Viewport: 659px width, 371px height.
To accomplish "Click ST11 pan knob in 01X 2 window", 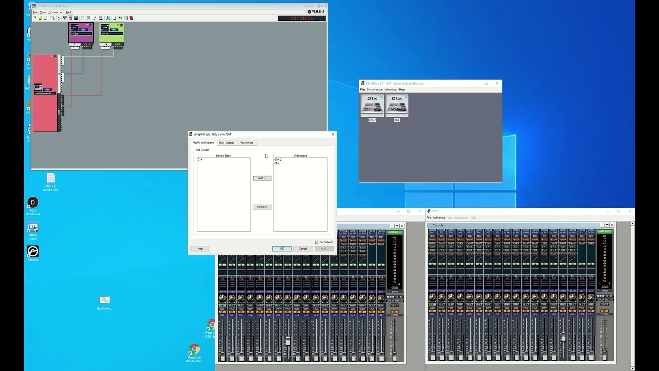I will 582,297.
